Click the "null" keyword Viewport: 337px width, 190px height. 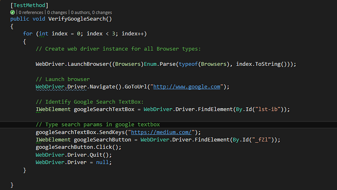[102, 162]
